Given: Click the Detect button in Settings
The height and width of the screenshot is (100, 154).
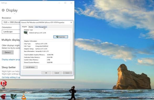Looking at the screenshot, I should pos(8,52).
